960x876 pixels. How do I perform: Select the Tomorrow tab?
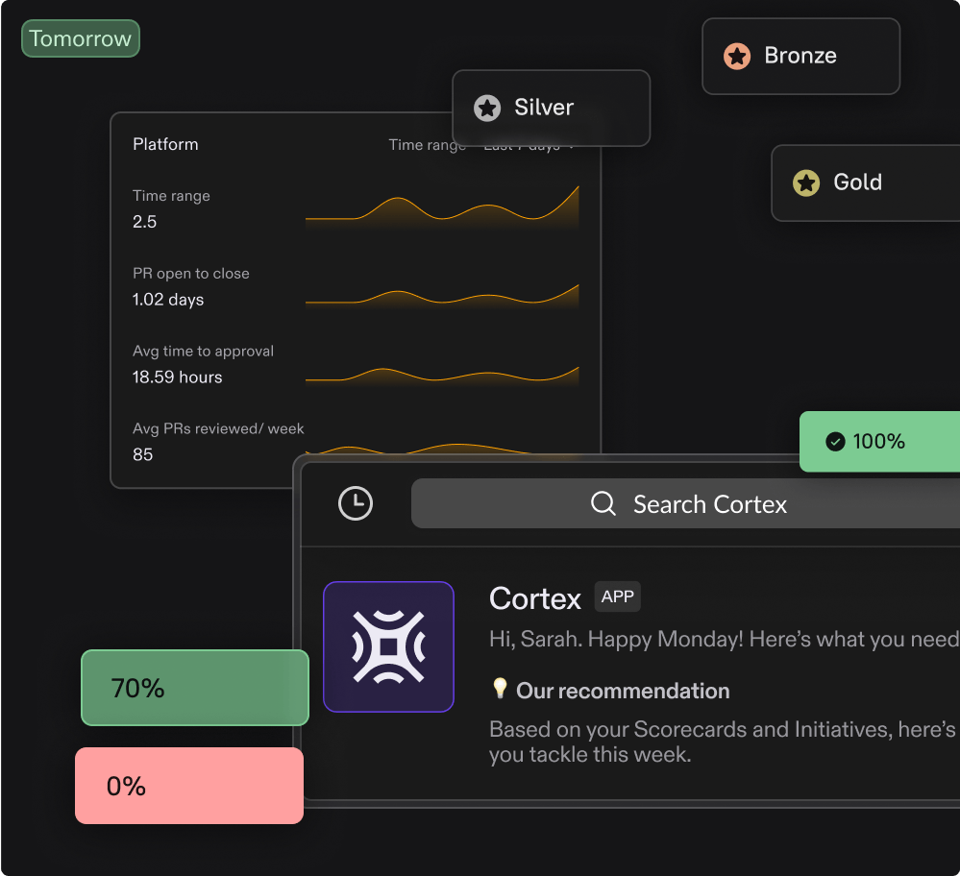point(80,38)
